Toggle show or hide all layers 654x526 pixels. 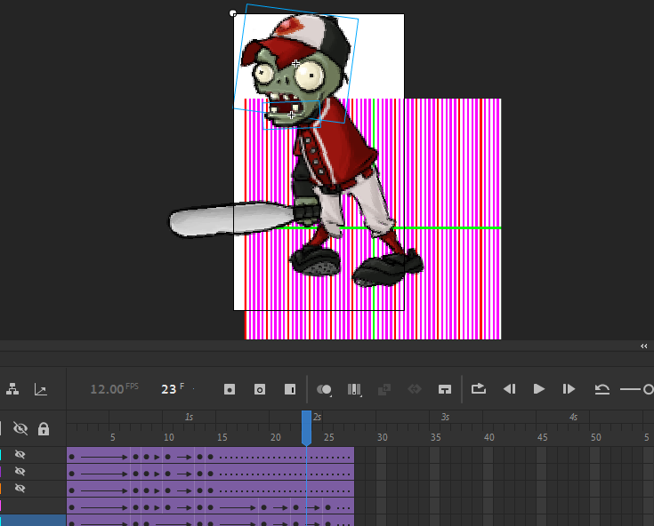pos(20,428)
